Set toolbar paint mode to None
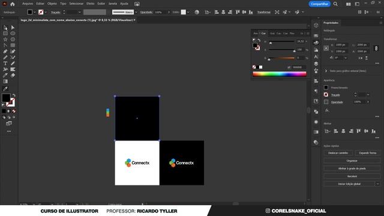Viewport: 384px width, 216px height. pos(14,111)
